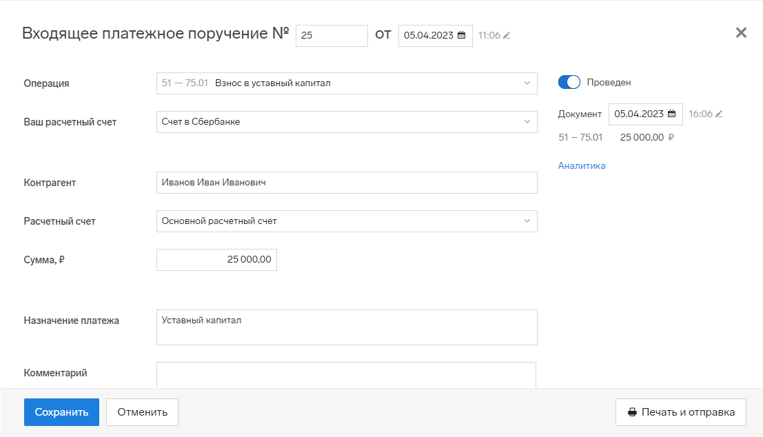The width and height of the screenshot is (763, 437).
Task: Open the Аналитика link
Action: [582, 165]
